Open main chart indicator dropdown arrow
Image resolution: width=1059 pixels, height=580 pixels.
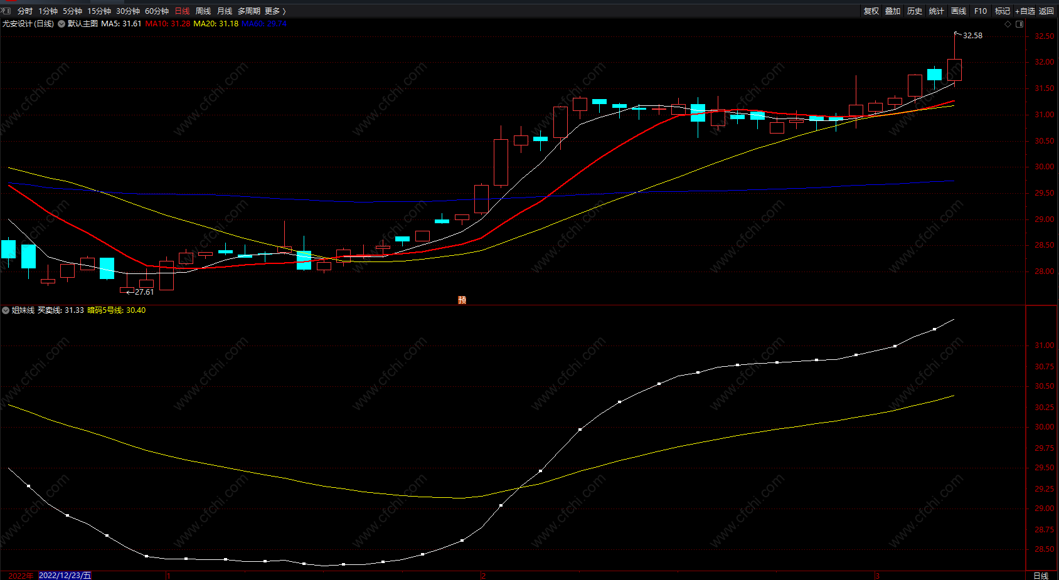[x=61, y=24]
